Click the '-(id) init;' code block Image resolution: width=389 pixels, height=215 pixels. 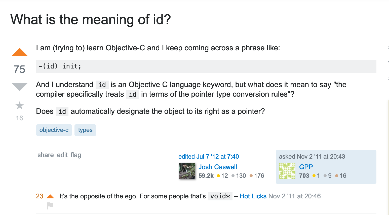pyautogui.click(x=206, y=66)
